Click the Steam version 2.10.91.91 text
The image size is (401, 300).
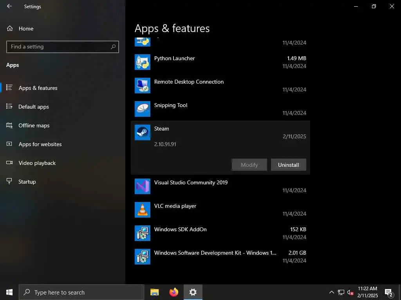[x=165, y=144]
